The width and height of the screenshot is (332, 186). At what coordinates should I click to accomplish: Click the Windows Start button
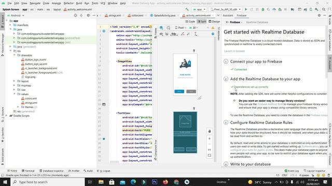tap(5, 182)
